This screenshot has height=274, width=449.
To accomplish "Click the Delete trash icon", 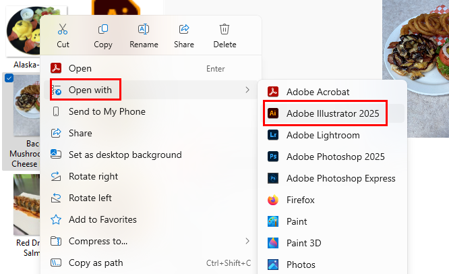I will coord(224,29).
